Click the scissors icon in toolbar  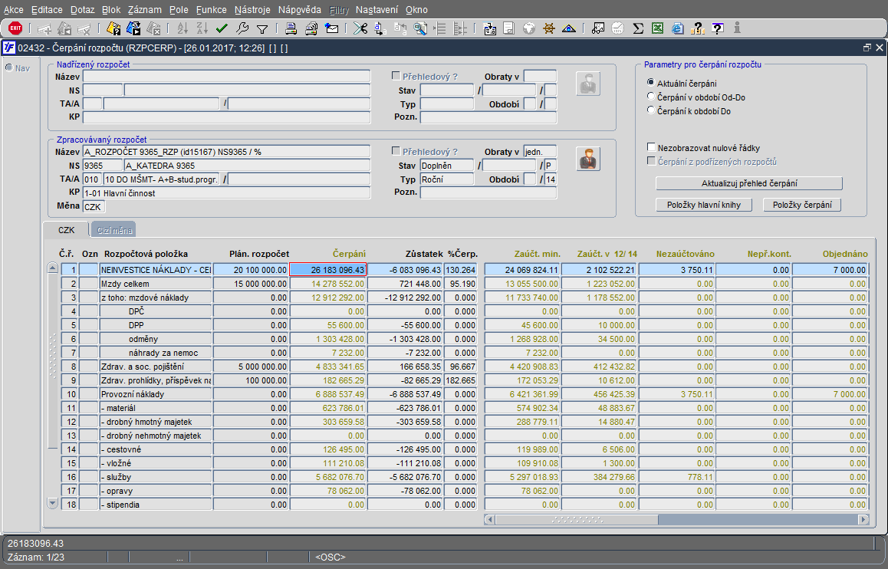point(360,28)
